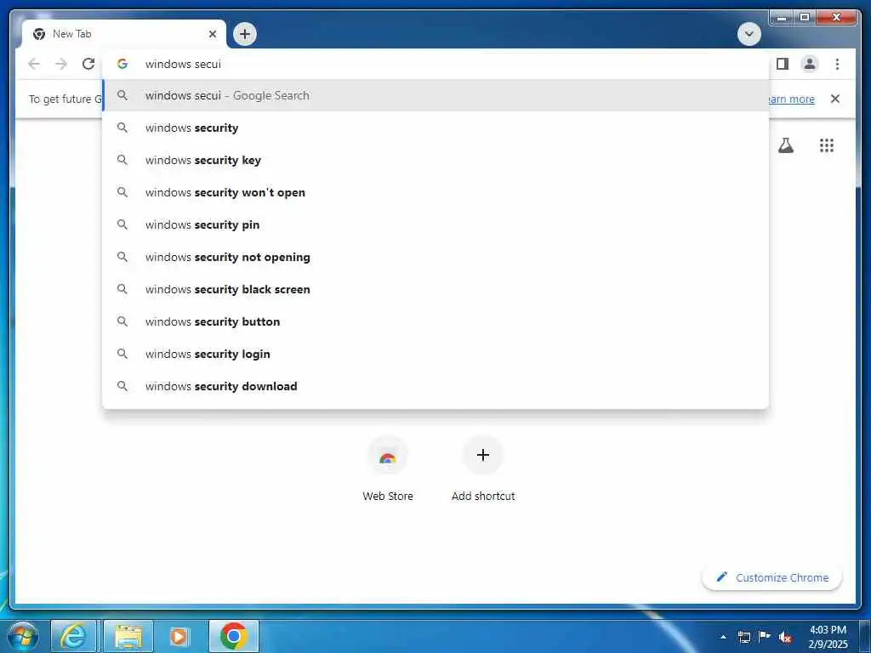Open Chrome's three-dot menu

[837, 64]
